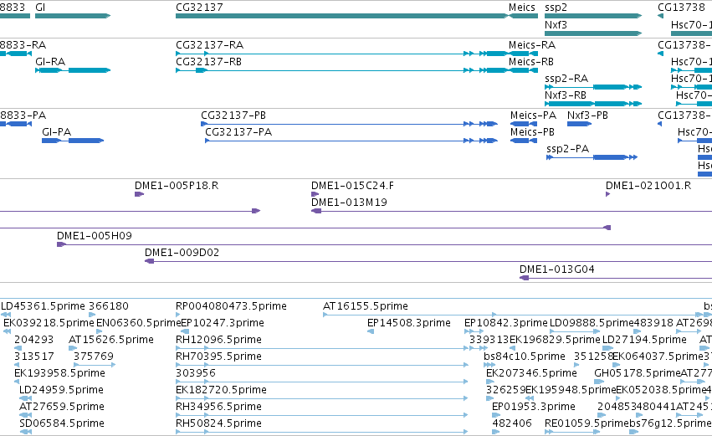Image resolution: width=712 pixels, height=436 pixels.
Task: Open the Nxf3 gene label
Action: pyautogui.click(x=556, y=24)
